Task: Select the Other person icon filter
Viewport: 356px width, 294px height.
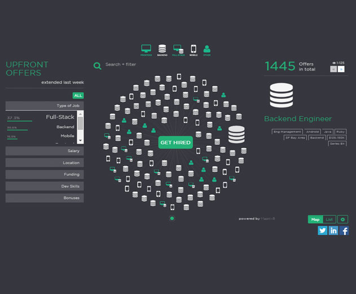Action: (207, 50)
